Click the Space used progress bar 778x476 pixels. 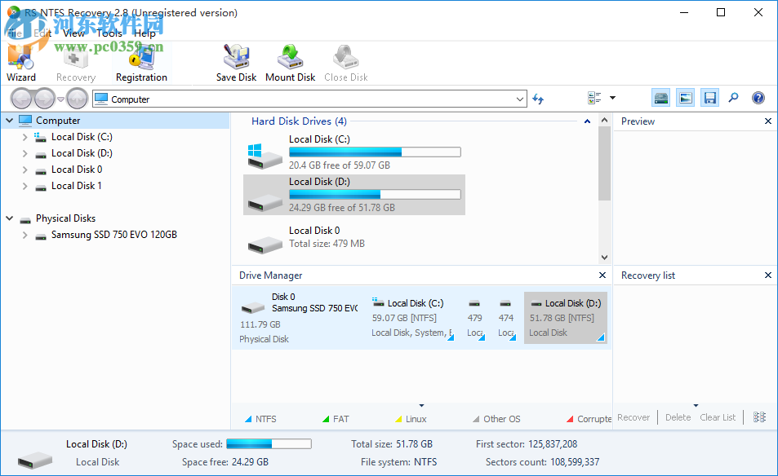pyautogui.click(x=269, y=443)
